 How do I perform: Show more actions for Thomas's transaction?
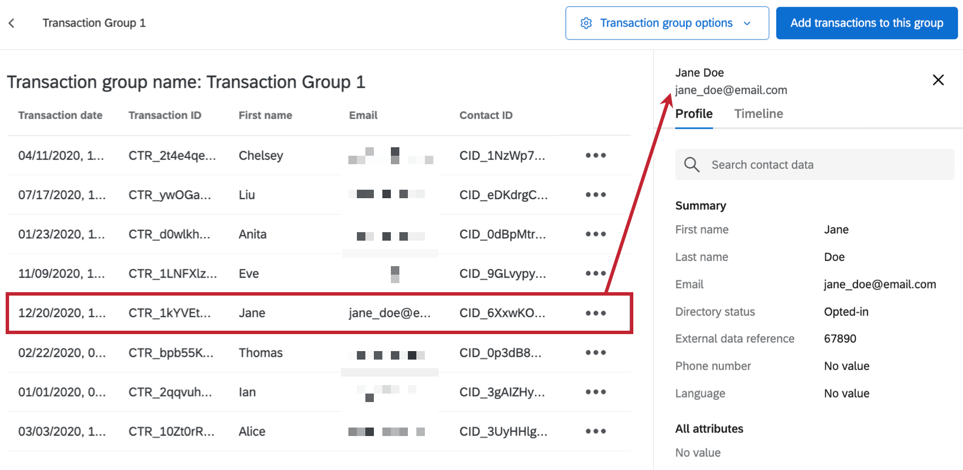point(595,352)
